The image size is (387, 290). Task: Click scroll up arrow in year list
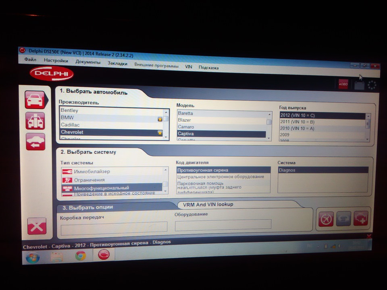(368, 116)
